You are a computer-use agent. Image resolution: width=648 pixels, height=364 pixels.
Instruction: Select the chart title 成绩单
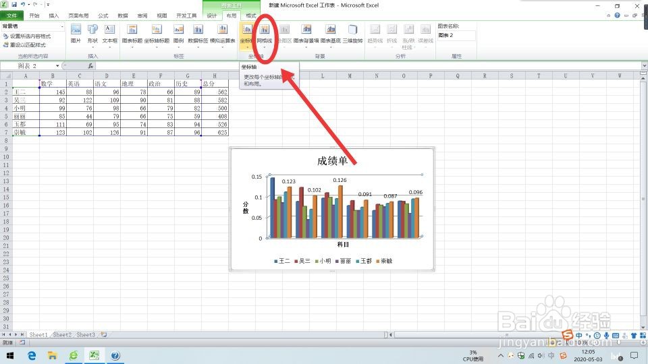(332, 161)
